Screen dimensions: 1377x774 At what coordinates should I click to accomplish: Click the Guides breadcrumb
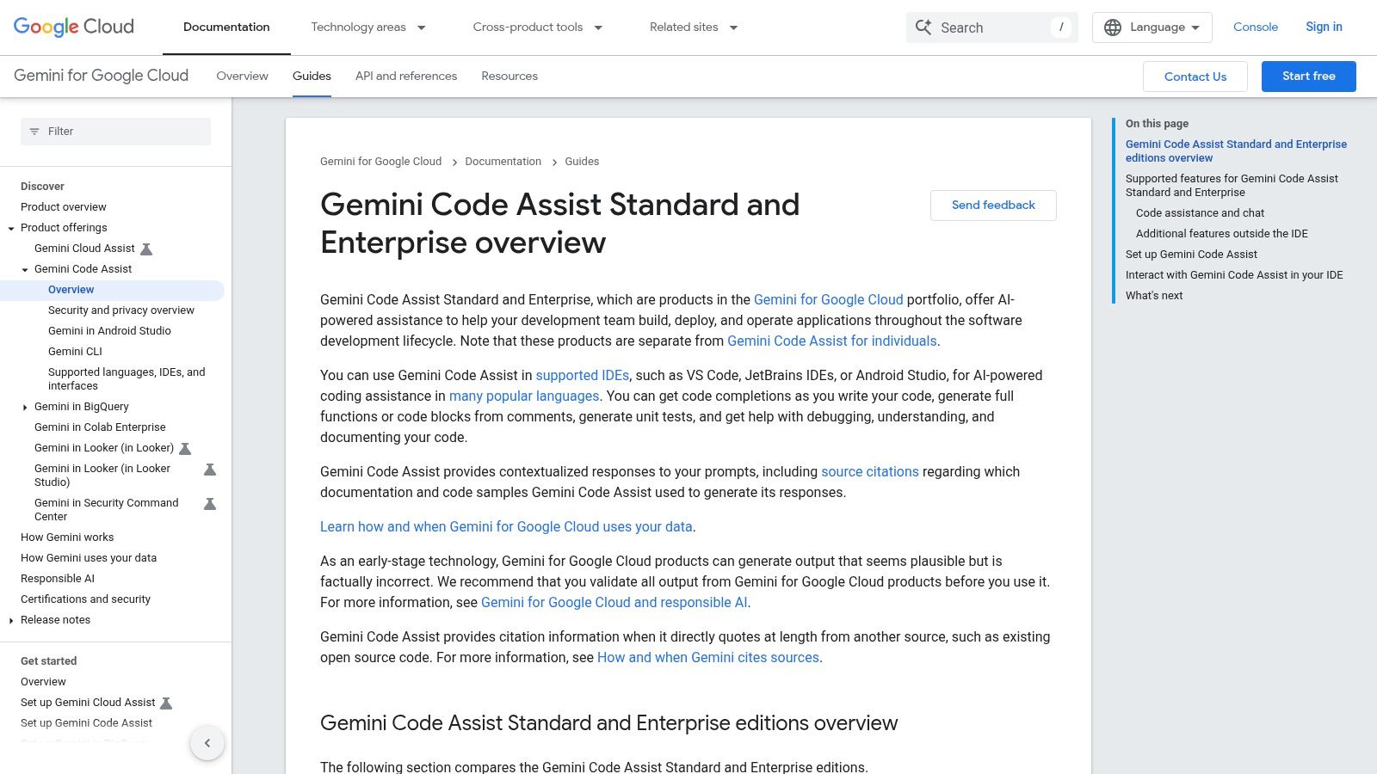coord(582,162)
